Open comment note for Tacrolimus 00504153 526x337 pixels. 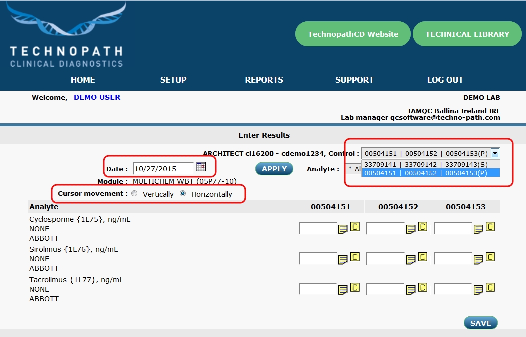(478, 290)
